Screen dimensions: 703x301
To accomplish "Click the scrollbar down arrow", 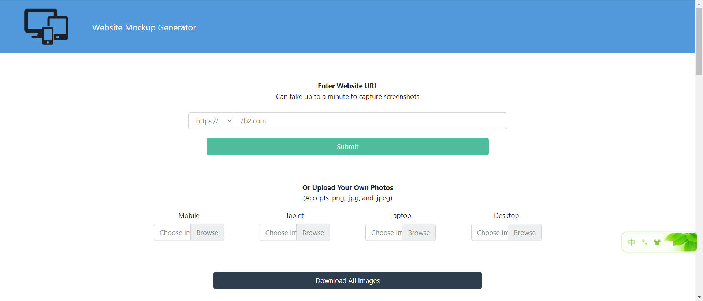I will click(699, 297).
